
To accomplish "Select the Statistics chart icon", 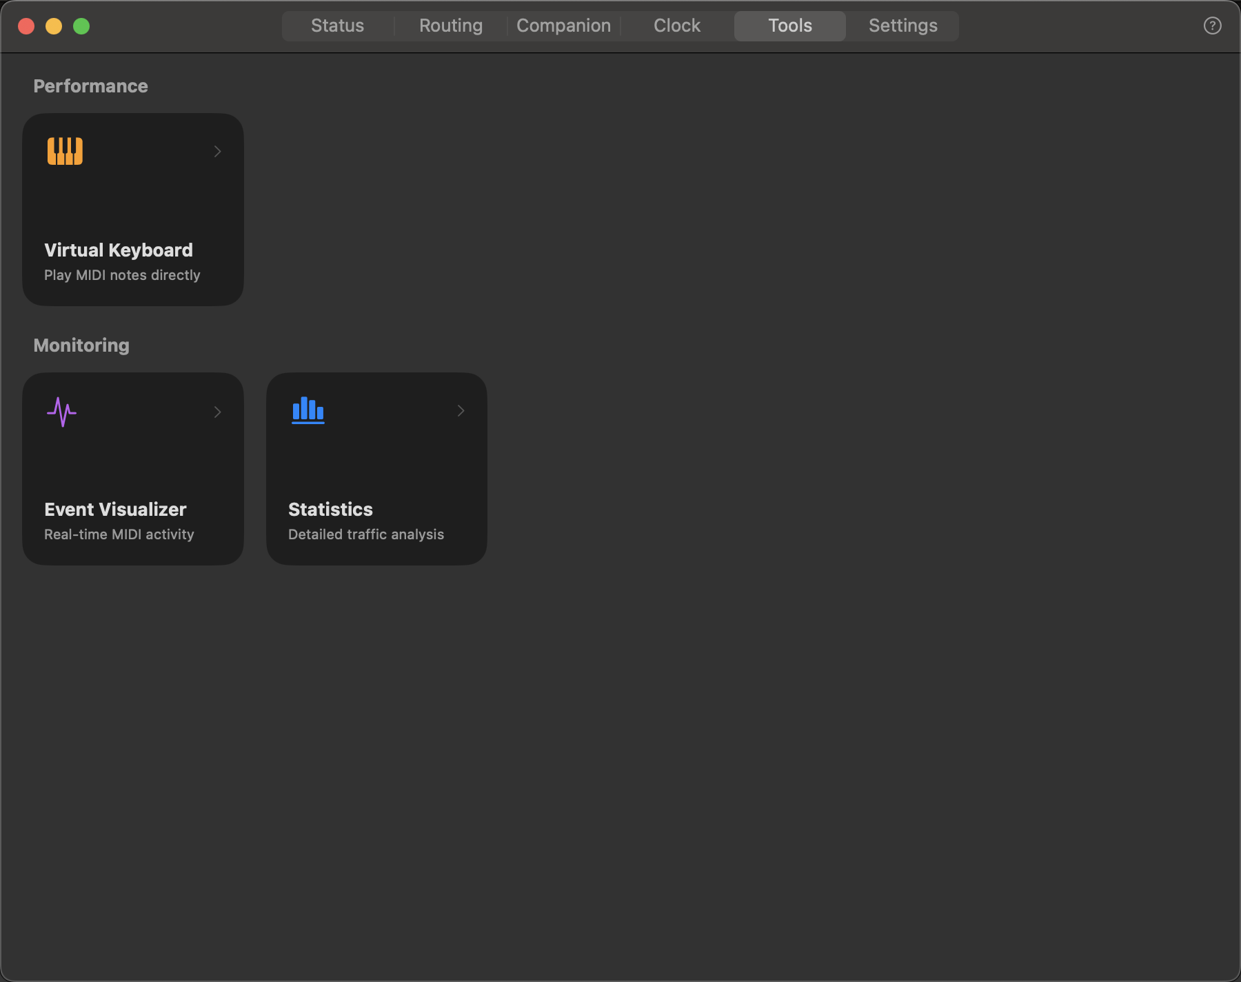I will (307, 410).
